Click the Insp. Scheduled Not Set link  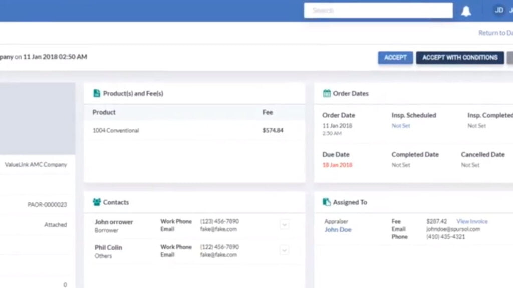(401, 125)
